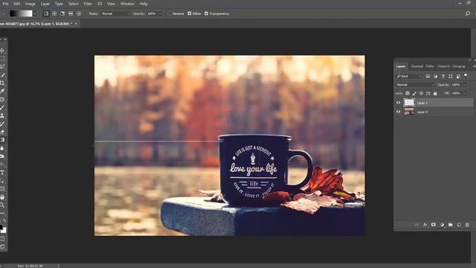Viewport: 476px width, 268px height.
Task: Select the Rectangular Marquee tool
Action: [2, 58]
